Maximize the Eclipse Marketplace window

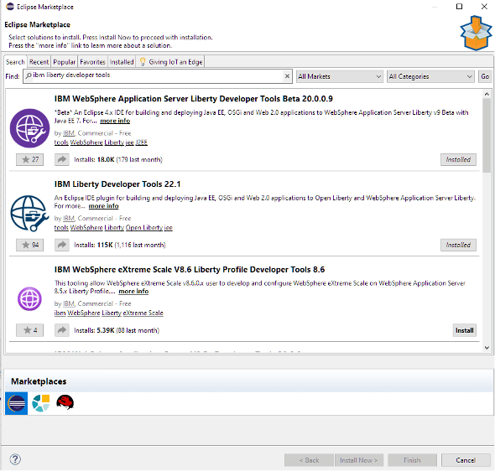coord(459,7)
